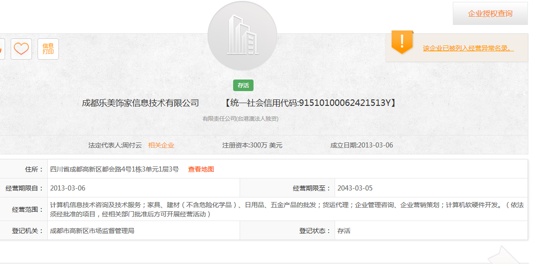Click the cut-off icon left of the heart
533x264 pixels.
(x=1, y=49)
